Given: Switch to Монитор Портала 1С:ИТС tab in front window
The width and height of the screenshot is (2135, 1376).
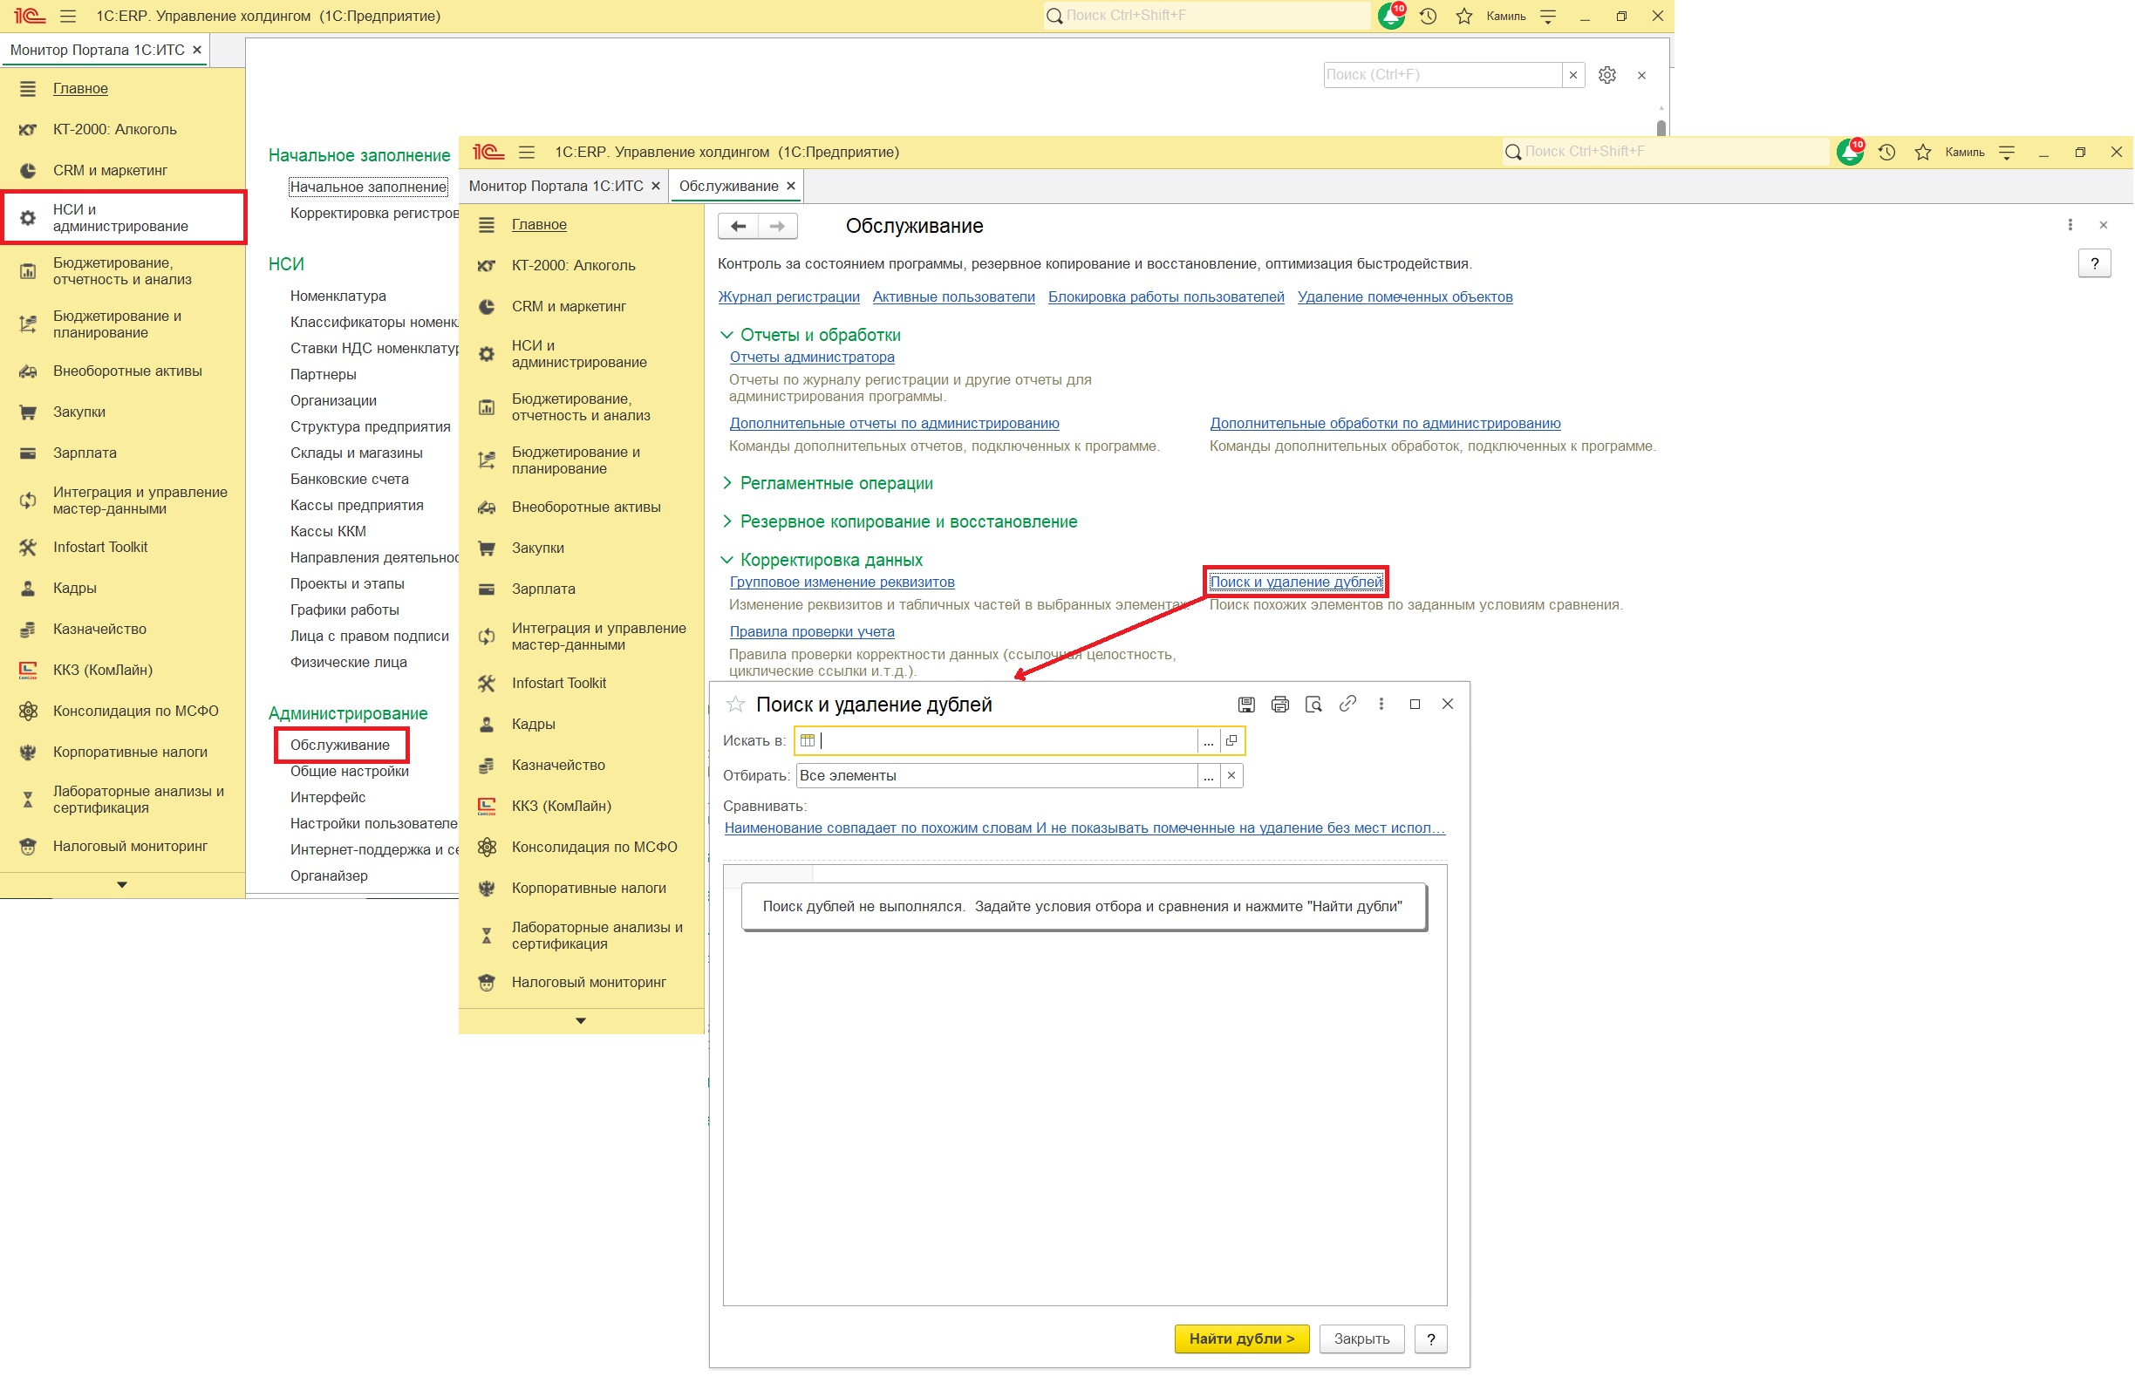Looking at the screenshot, I should click(x=556, y=186).
